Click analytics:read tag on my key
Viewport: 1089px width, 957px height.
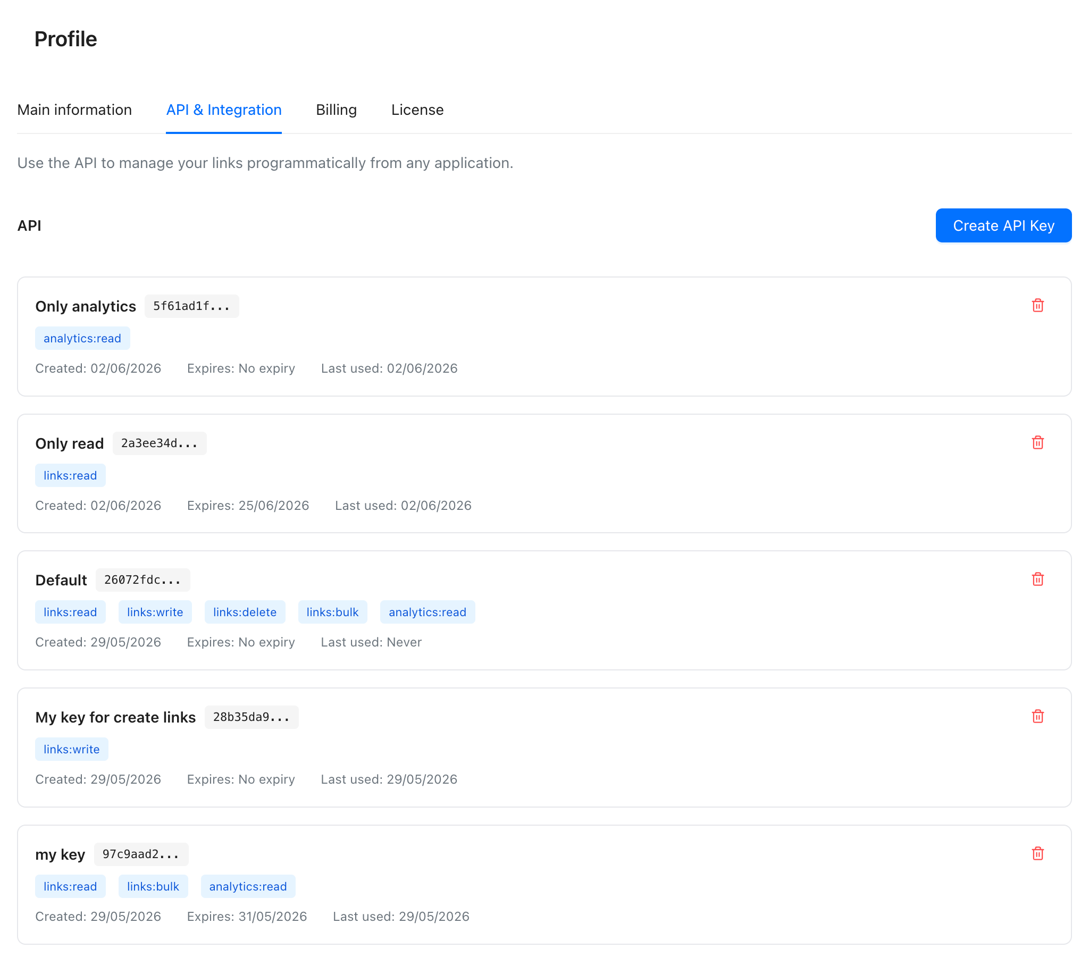click(248, 886)
